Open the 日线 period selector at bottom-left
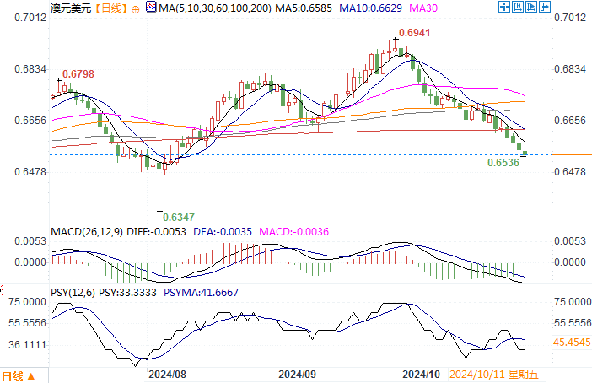 [13, 376]
